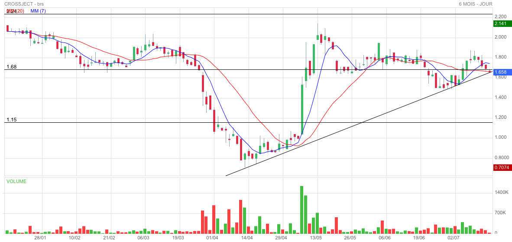Click the 19/03 date label
The width and height of the screenshot is (512, 242).
click(x=178, y=237)
